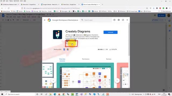
Task: Reload the current page
Action: 9,8
